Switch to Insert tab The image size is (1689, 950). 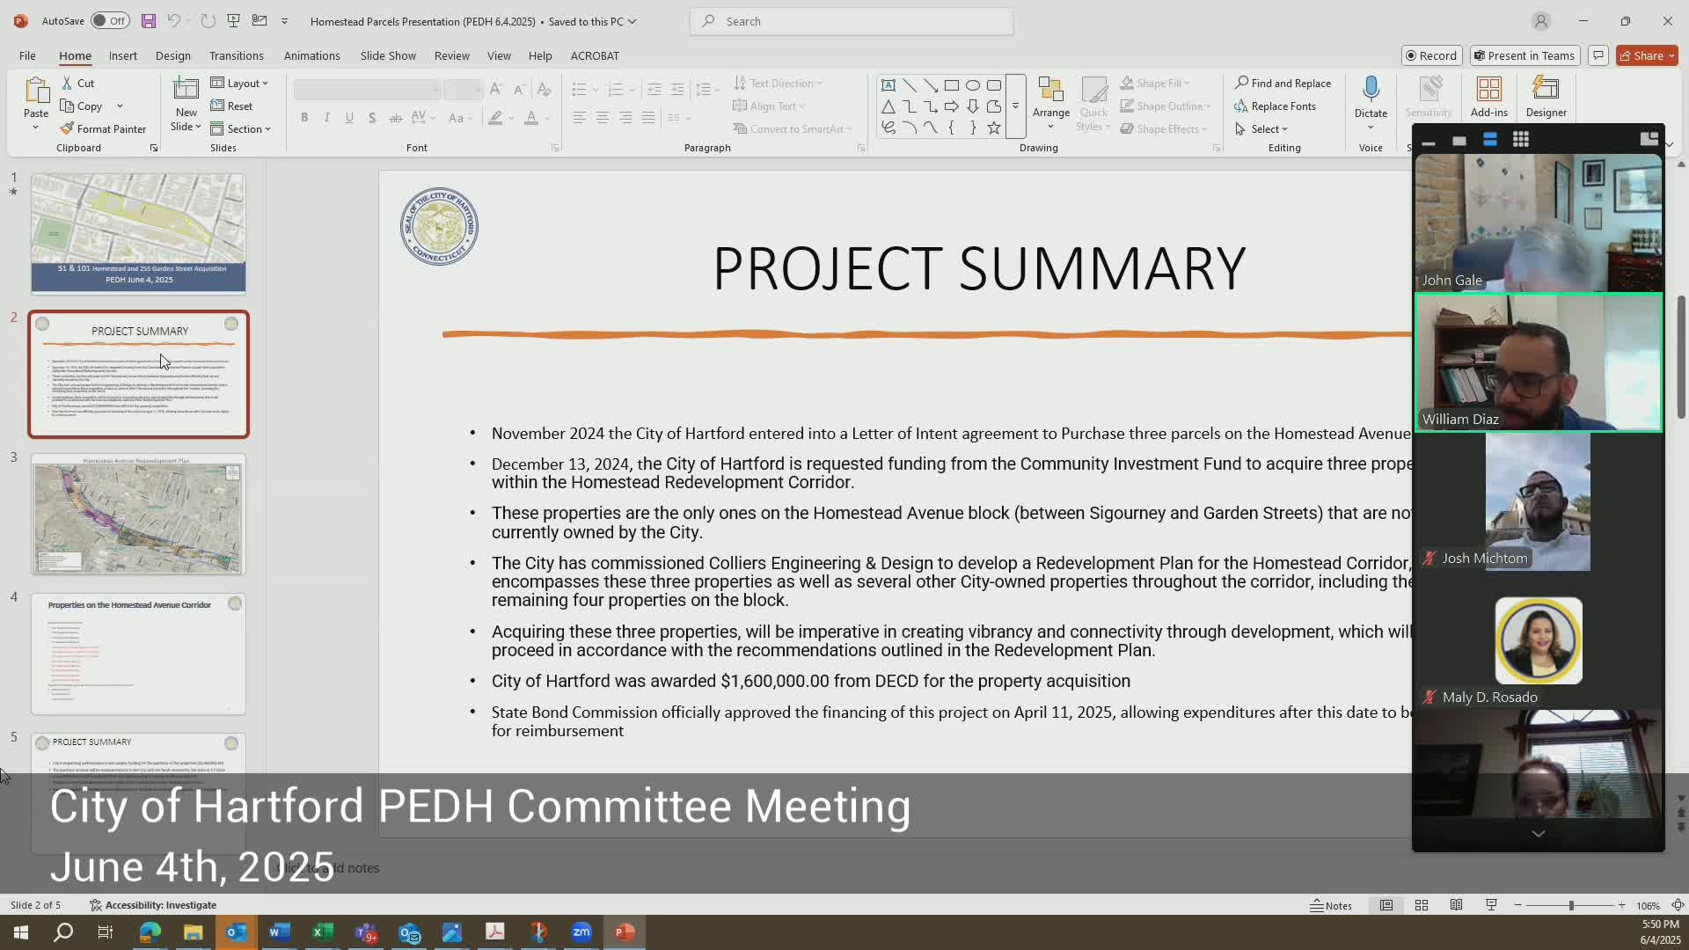[123, 55]
